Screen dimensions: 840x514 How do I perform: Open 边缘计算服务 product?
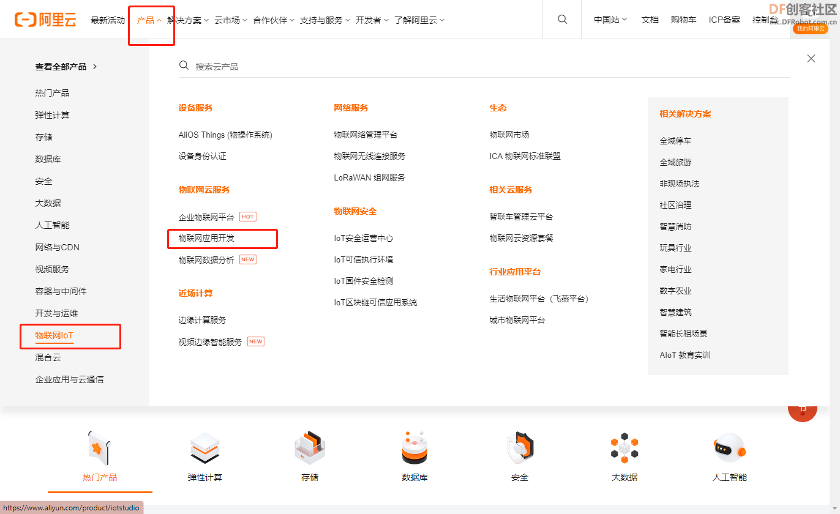tap(202, 320)
